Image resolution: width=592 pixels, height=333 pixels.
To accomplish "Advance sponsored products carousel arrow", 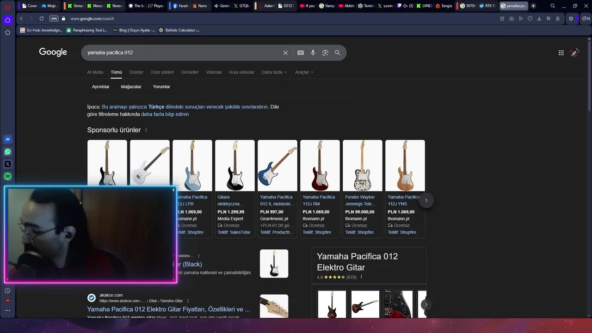I will click(x=426, y=200).
